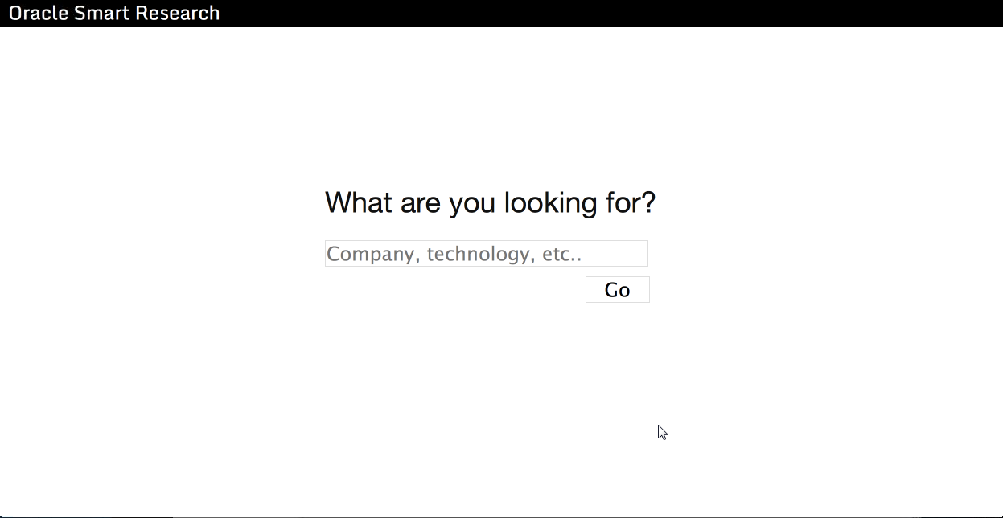Click the "What are you looking for?" heading
Screen dimensions: 1003x518
pyautogui.click(x=490, y=202)
